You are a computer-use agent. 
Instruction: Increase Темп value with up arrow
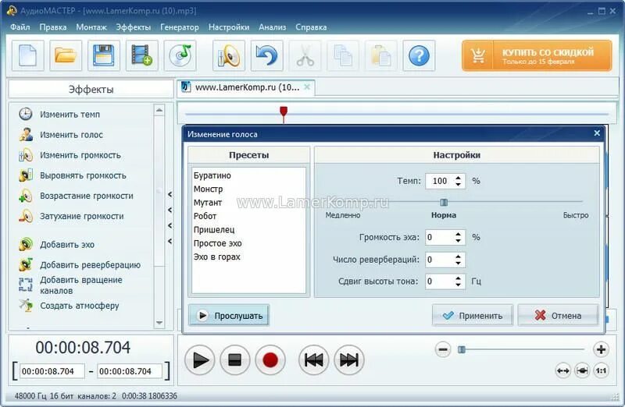(459, 178)
